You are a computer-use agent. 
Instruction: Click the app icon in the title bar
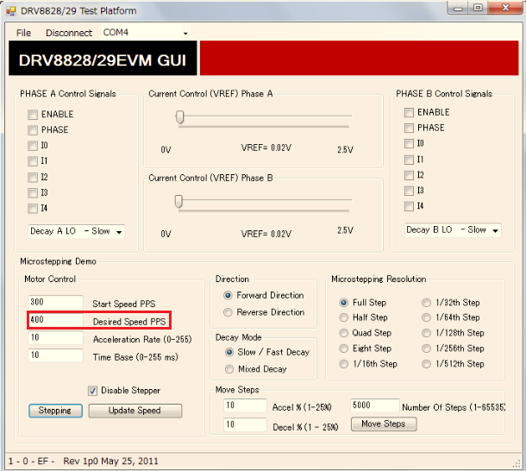[11, 11]
